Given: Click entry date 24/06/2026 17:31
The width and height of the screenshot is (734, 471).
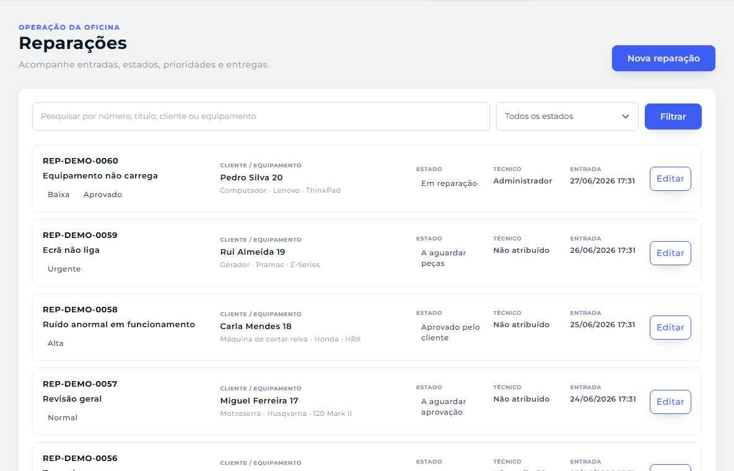Looking at the screenshot, I should click(603, 399).
